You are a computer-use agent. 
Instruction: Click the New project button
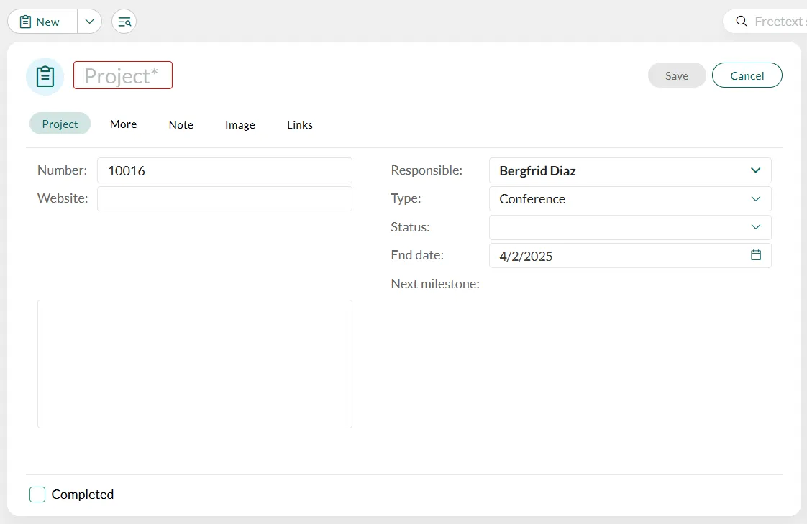[42, 22]
